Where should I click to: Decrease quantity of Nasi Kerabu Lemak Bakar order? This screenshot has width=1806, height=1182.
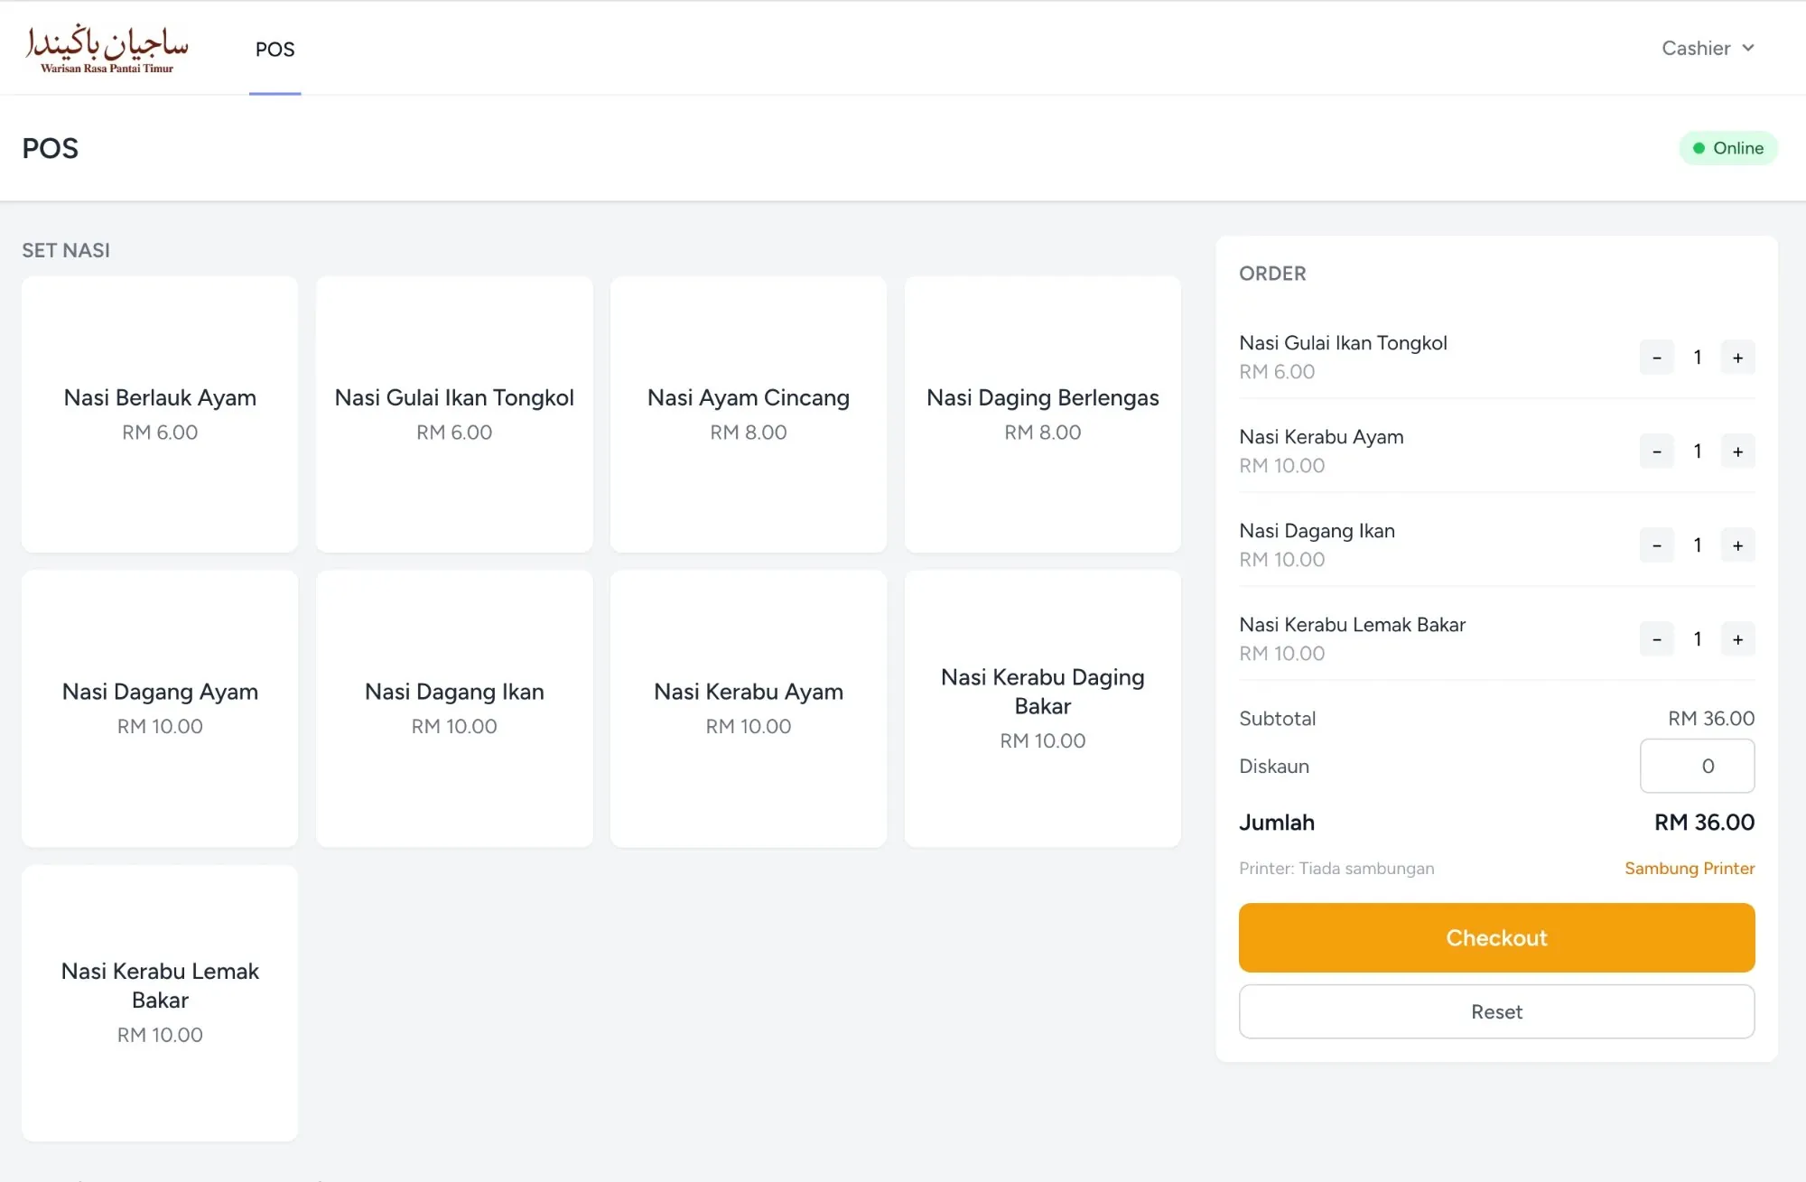pyautogui.click(x=1657, y=639)
